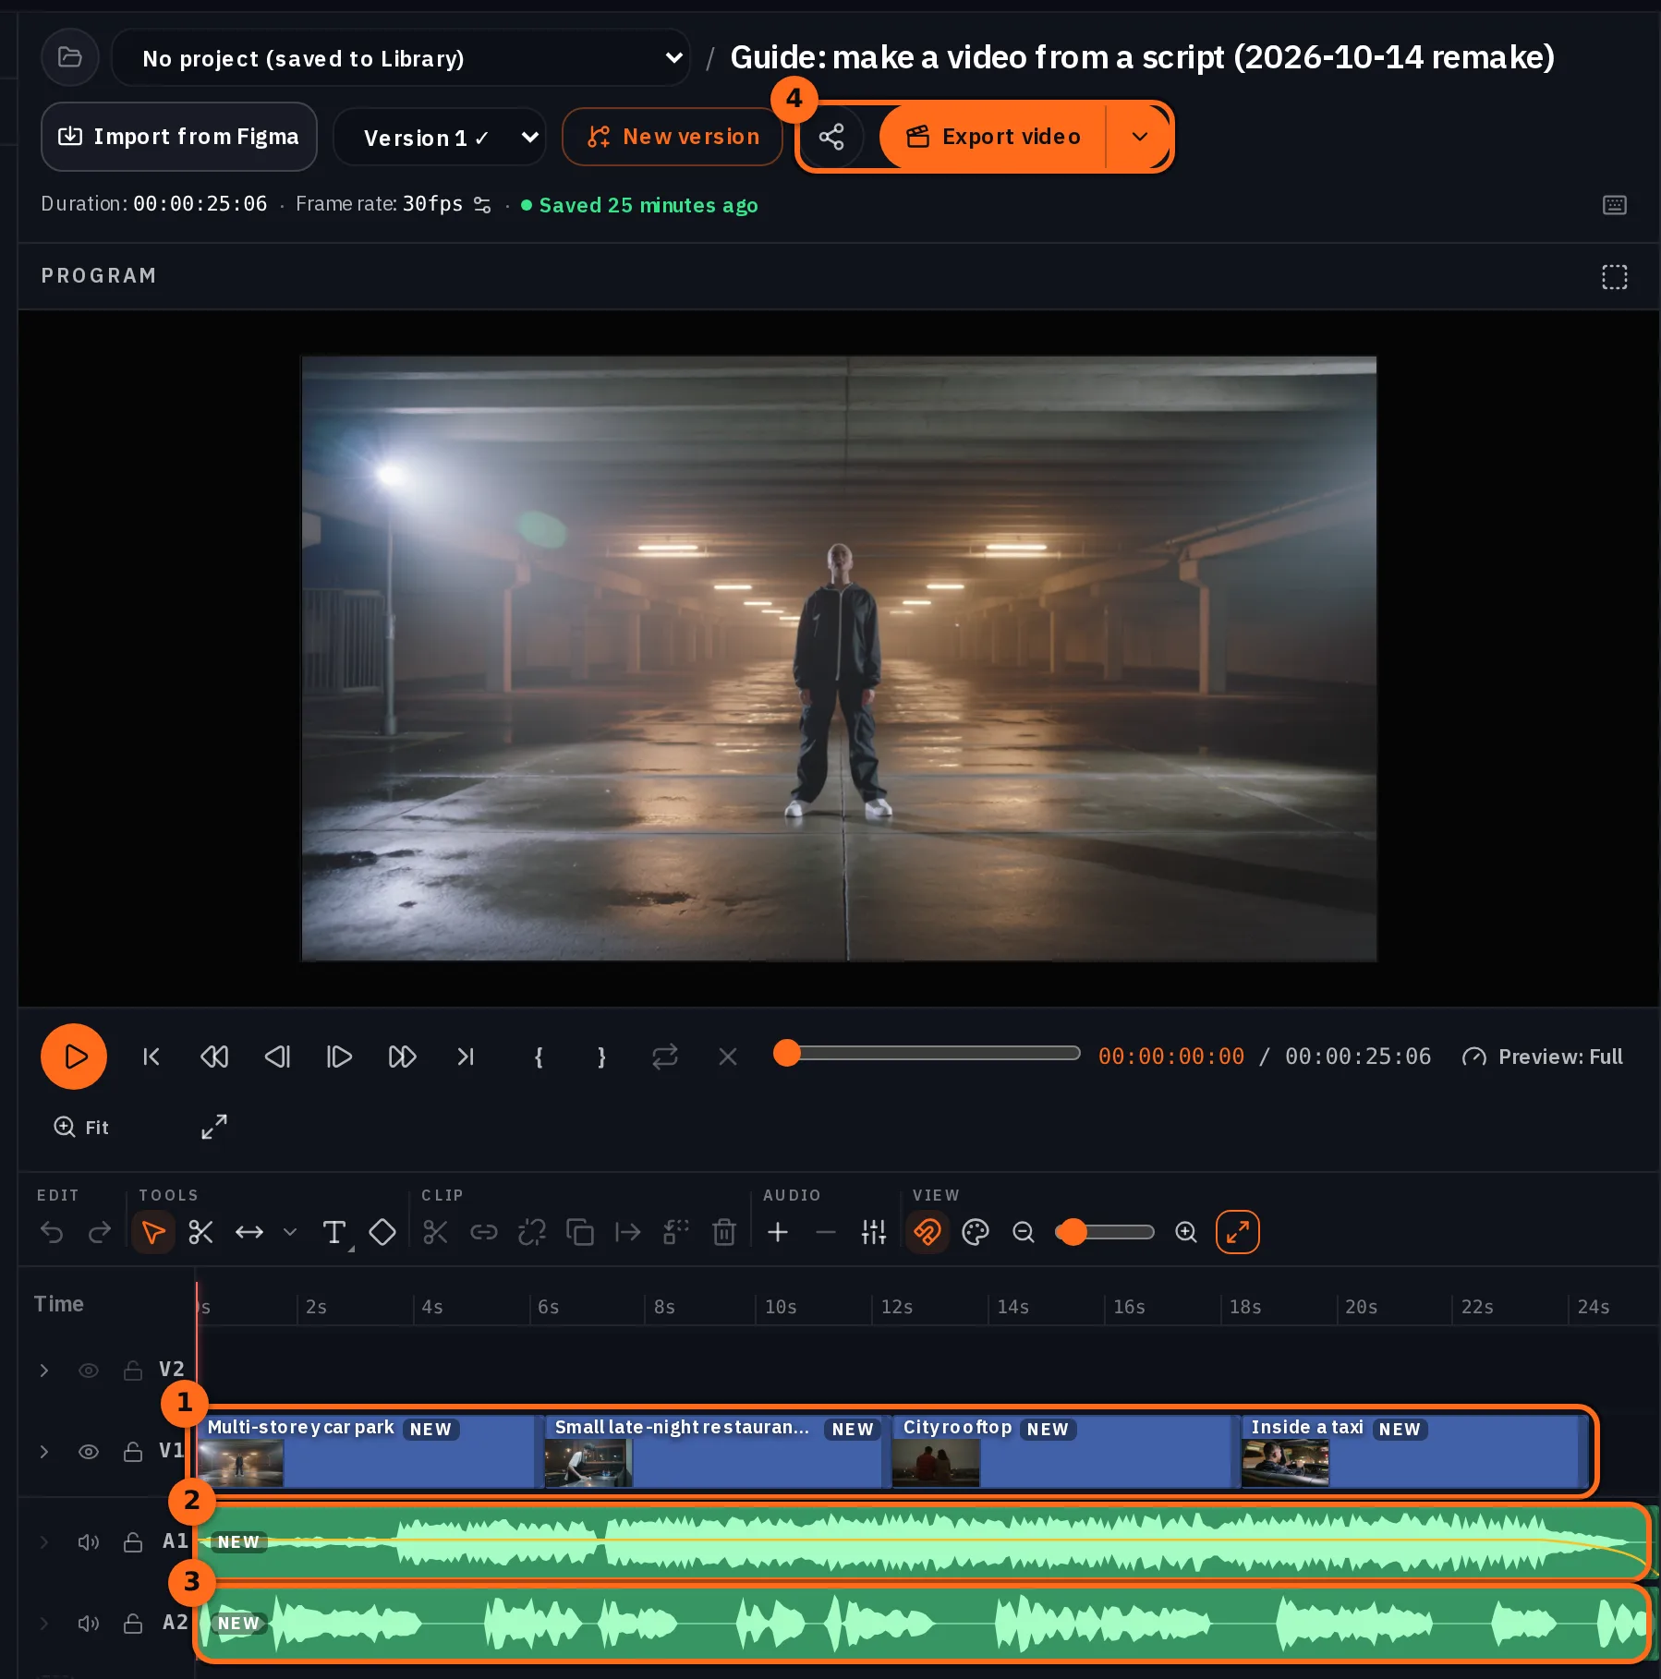
Task: Click Import from Figma
Action: (179, 137)
